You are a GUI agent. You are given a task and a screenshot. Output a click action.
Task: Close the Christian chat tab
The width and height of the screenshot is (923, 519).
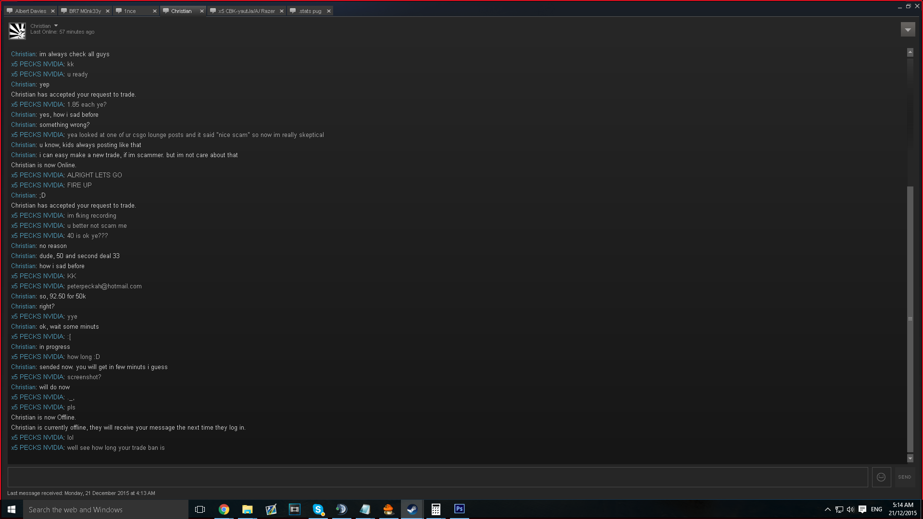(202, 11)
